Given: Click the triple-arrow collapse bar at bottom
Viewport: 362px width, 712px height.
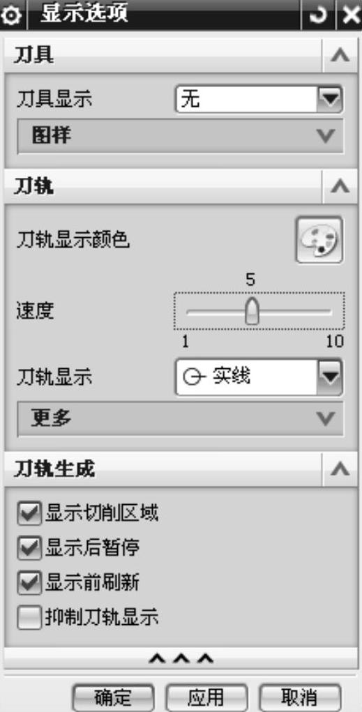Looking at the screenshot, I should pyautogui.click(x=181, y=658).
